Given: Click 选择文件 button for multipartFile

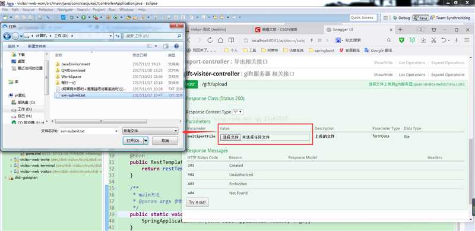Looking at the screenshot, I should tap(231, 137).
